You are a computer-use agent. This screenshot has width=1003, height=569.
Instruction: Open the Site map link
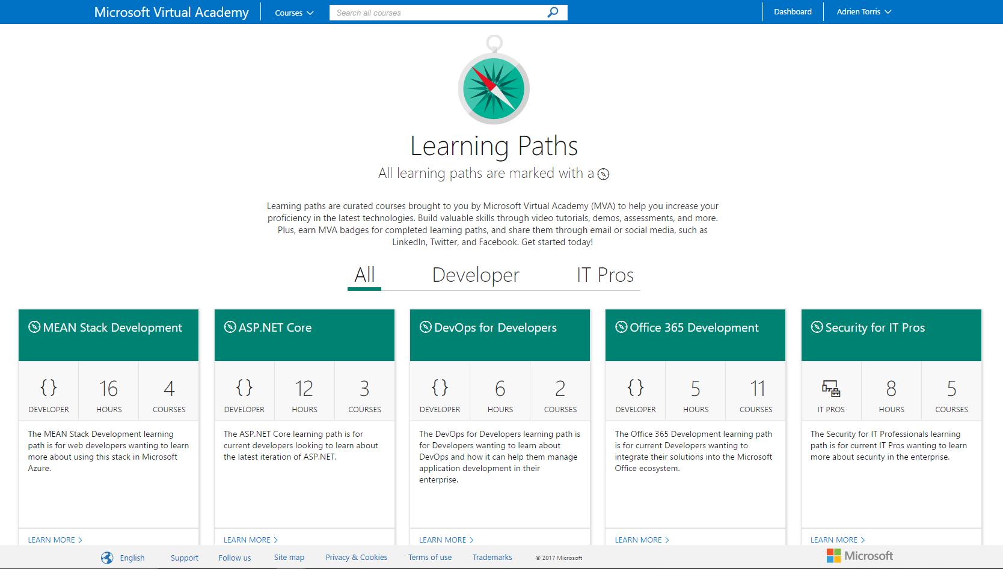289,558
